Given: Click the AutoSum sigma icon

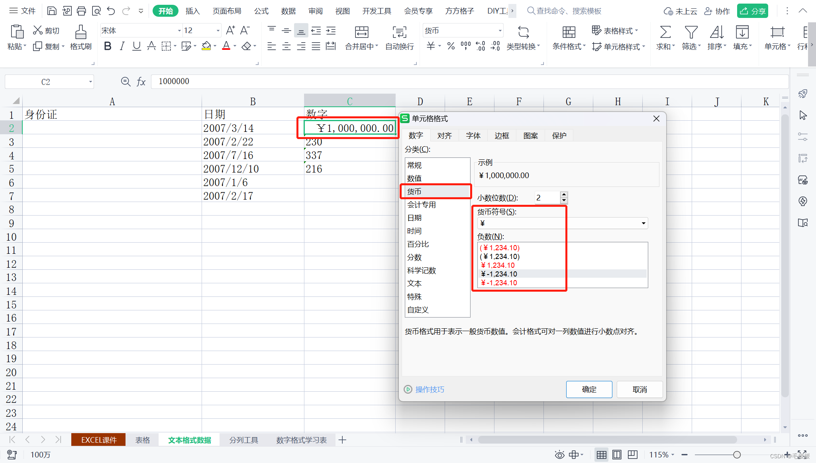Looking at the screenshot, I should [x=665, y=33].
